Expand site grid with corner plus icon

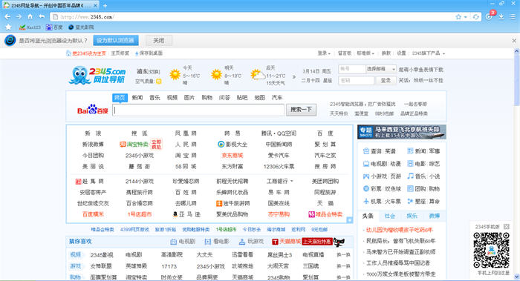(x=350, y=219)
